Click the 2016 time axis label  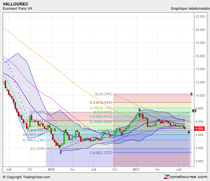(51, 169)
